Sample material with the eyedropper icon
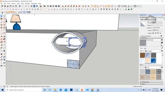165x92 pixels. pos(162,48)
